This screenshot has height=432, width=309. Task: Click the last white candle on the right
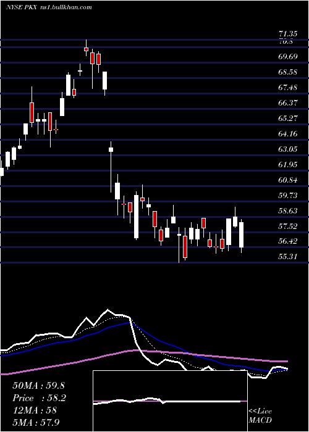(242, 236)
